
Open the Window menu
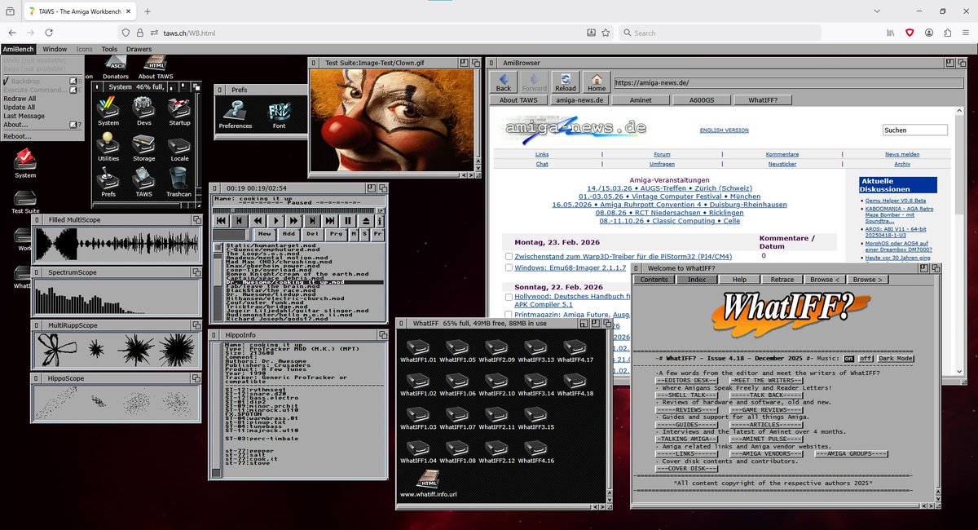(55, 49)
